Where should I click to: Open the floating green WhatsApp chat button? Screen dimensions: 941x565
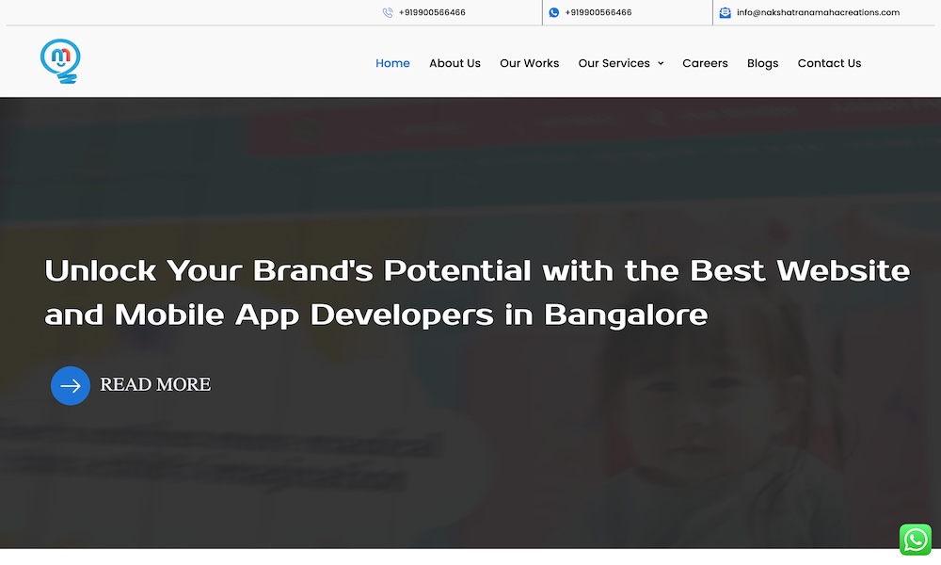pyautogui.click(x=915, y=540)
